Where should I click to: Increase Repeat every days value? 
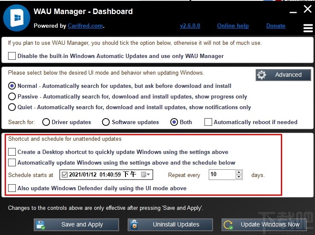click(x=239, y=172)
